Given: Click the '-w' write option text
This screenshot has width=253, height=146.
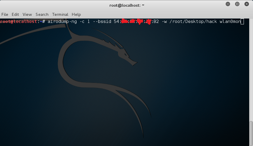Looking at the screenshot, I should pos(164,21).
